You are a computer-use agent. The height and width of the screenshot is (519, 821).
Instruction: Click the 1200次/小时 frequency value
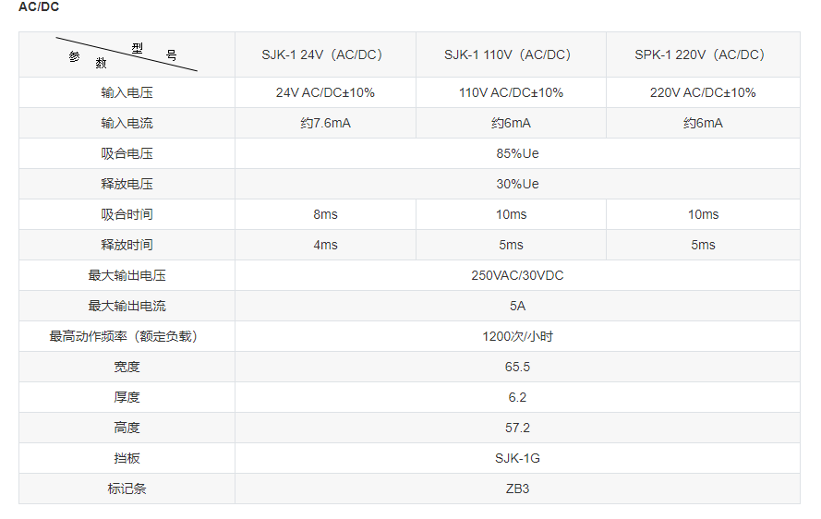tap(517, 336)
